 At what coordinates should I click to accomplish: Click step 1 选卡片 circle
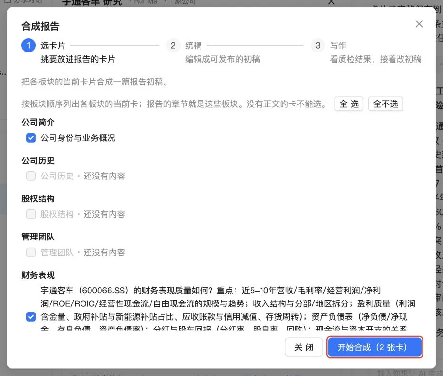click(29, 45)
